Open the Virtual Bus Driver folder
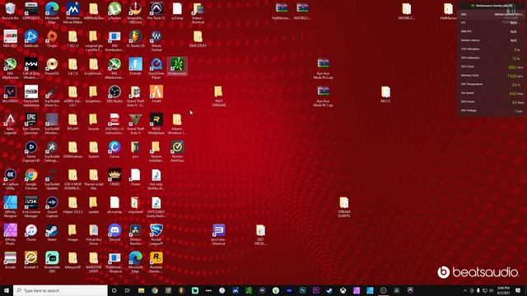Screen dimensions: 527x296 [93, 234]
